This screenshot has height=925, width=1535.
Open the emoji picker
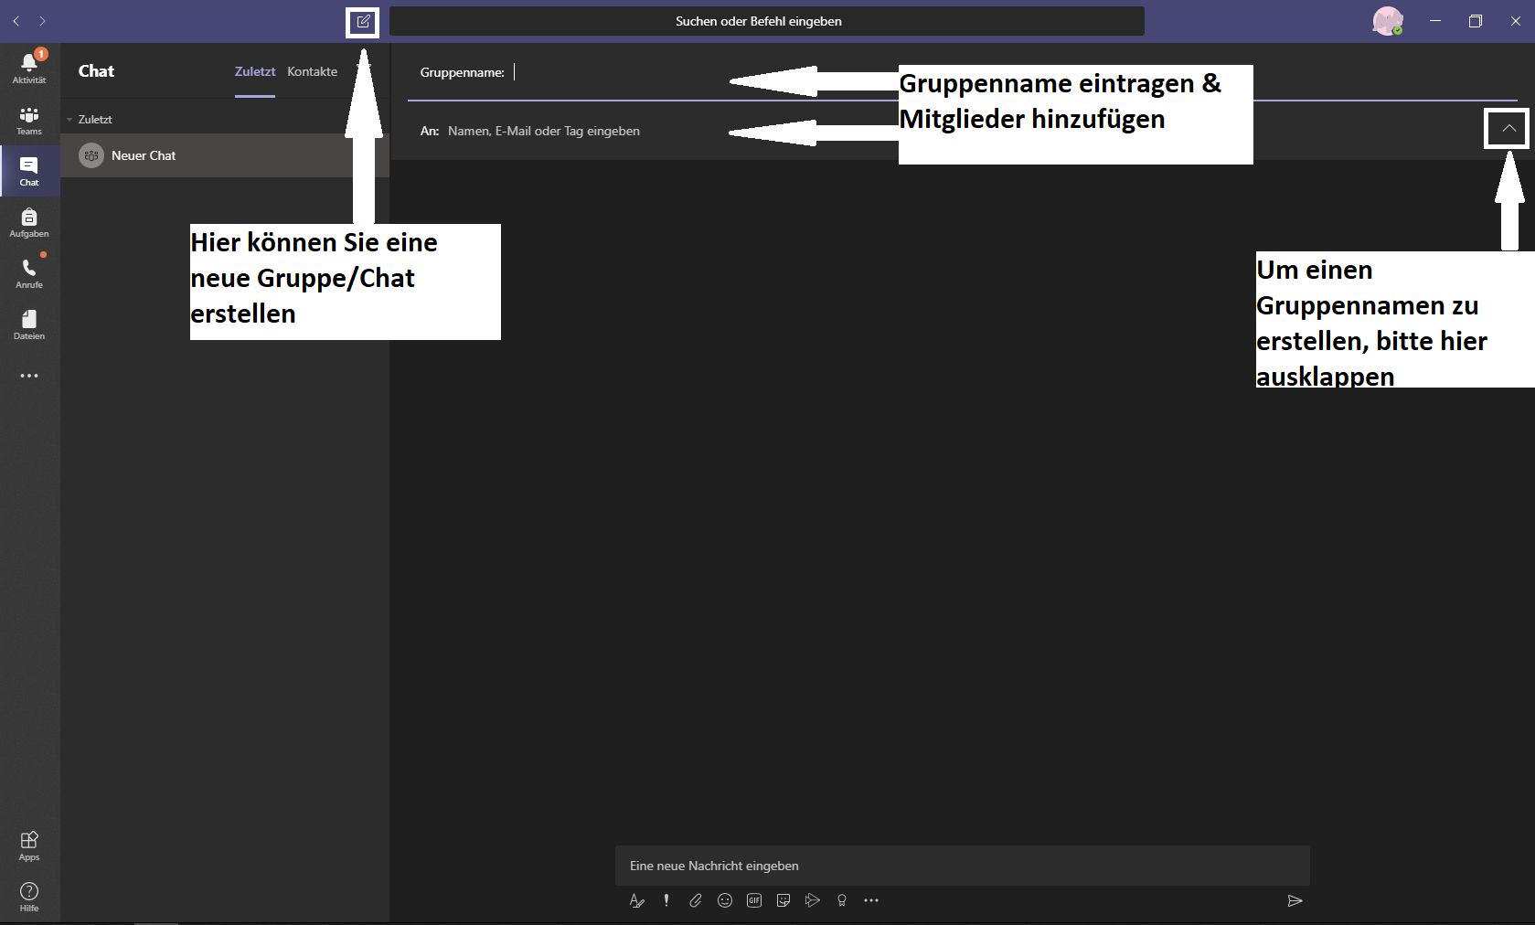725,900
